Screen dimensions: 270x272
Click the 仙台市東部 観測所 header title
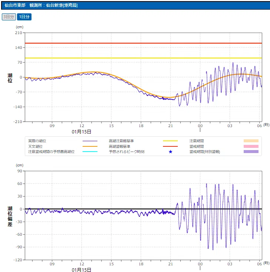coord(41,5)
